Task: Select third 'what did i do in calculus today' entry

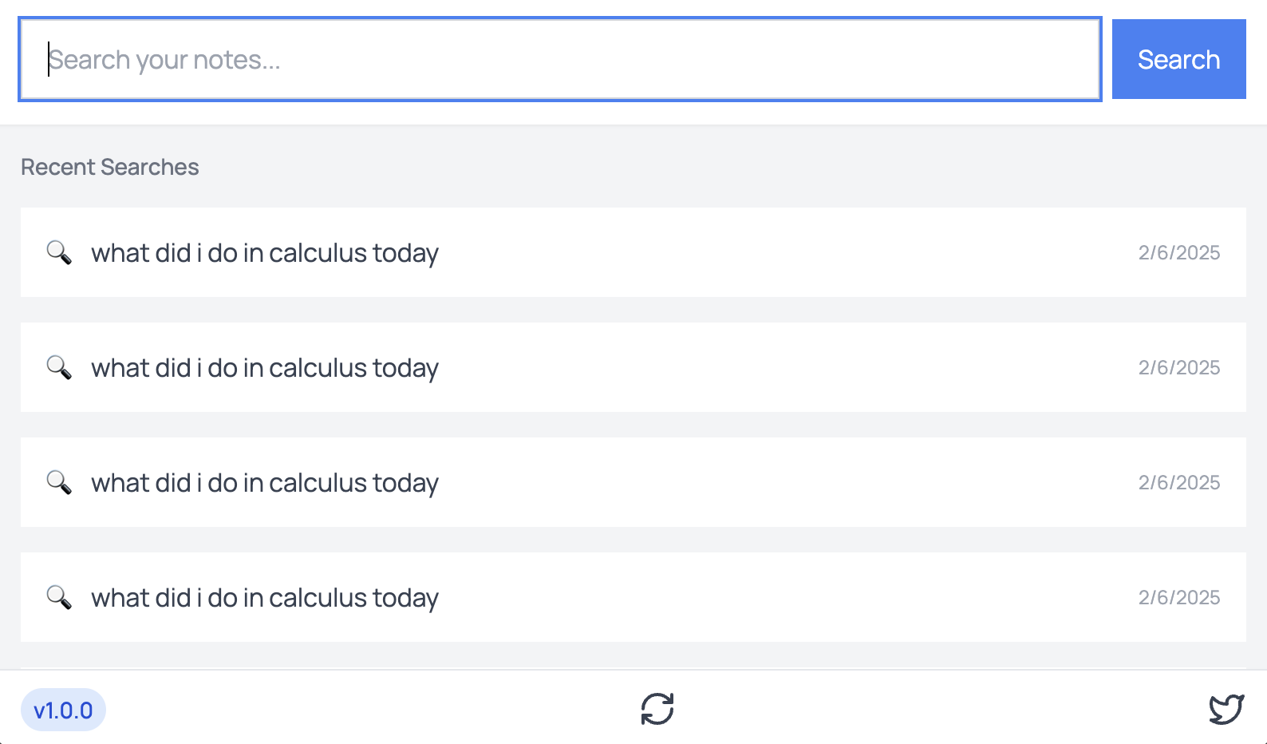Action: tap(265, 483)
